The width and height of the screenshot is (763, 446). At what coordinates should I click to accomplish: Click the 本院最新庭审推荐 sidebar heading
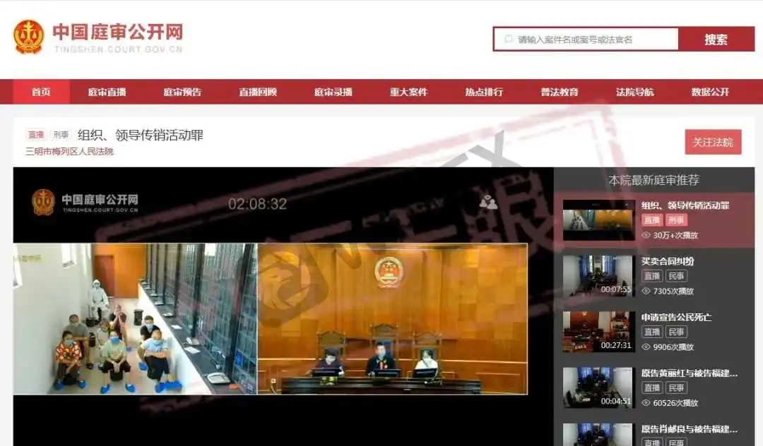click(654, 180)
